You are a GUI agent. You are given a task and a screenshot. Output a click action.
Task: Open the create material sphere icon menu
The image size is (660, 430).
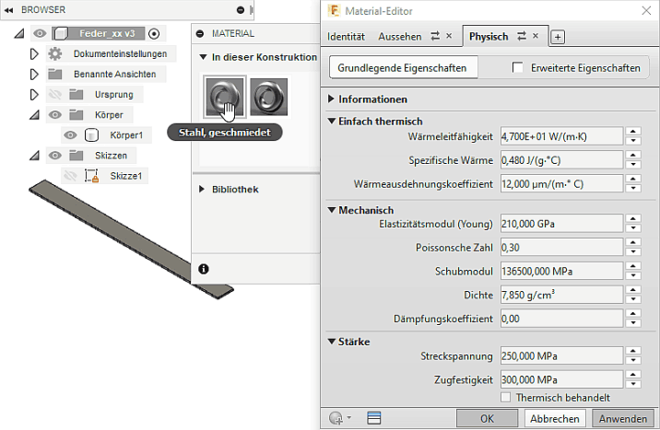point(338,418)
